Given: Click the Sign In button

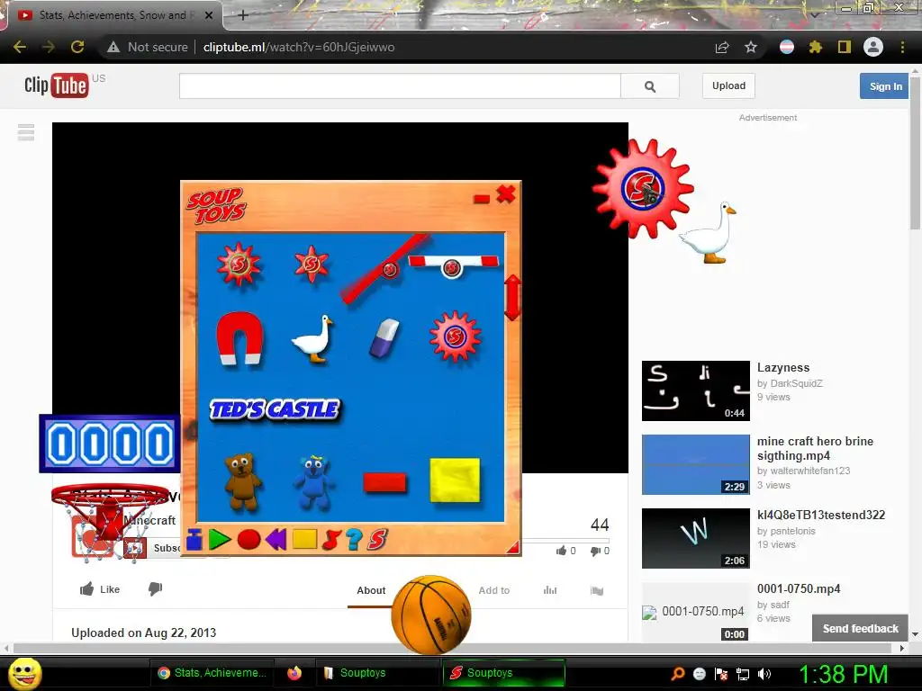Looking at the screenshot, I should (885, 86).
